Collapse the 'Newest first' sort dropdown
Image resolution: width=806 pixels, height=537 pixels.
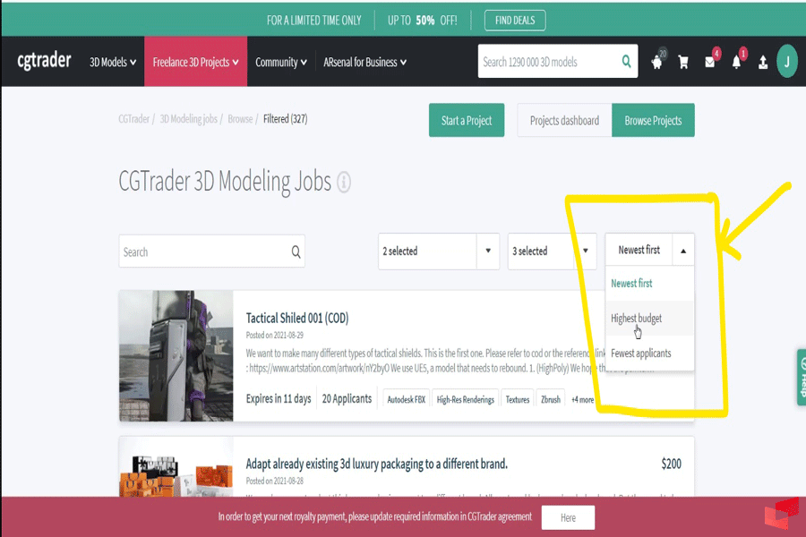[x=649, y=251]
